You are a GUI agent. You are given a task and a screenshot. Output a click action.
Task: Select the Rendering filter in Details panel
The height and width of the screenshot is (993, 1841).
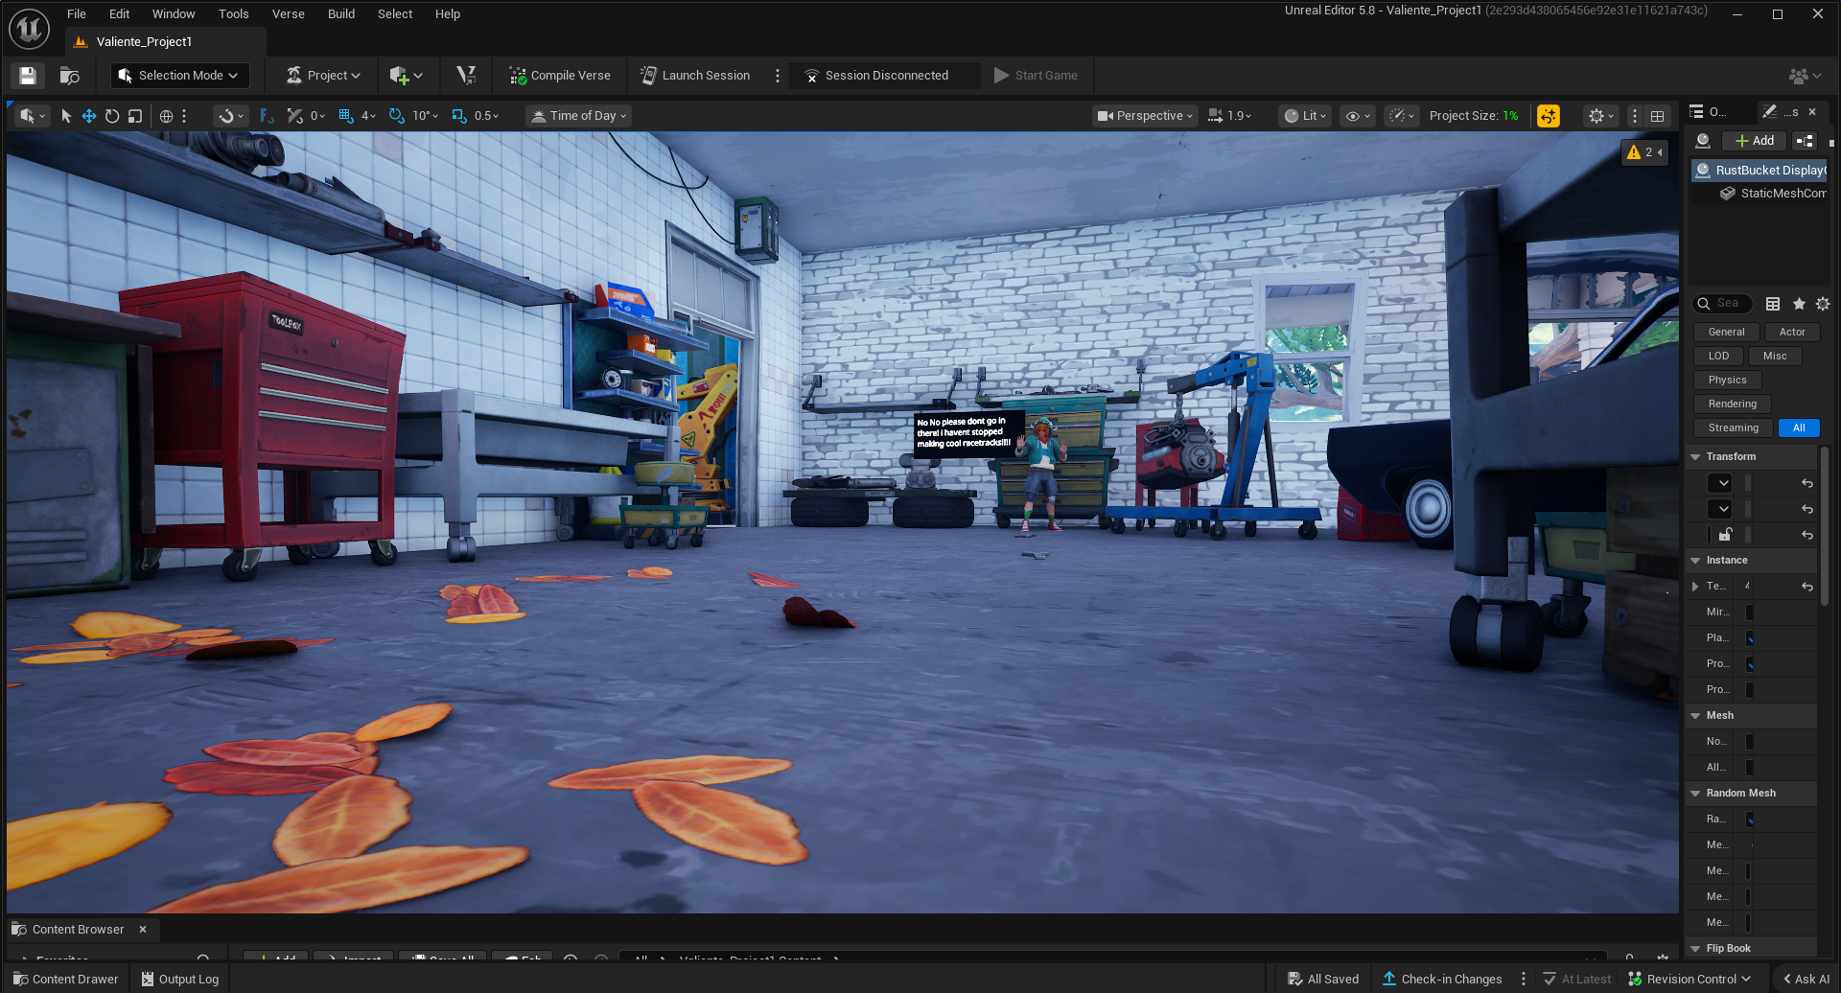click(1732, 404)
